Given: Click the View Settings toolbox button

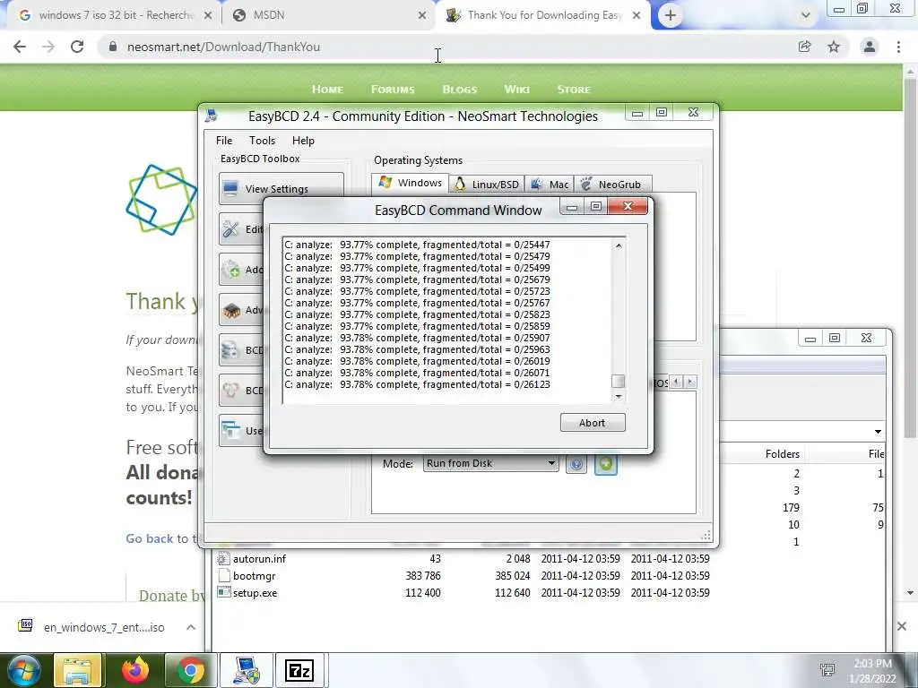Looking at the screenshot, I should [281, 188].
